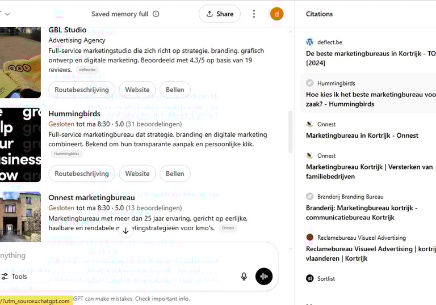Open the Tools menu
Screen dimensions: 436x305
[14, 277]
